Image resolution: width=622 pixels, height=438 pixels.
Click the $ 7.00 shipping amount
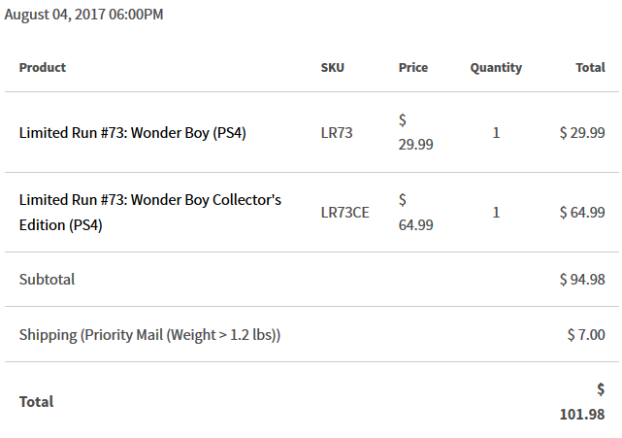(586, 335)
